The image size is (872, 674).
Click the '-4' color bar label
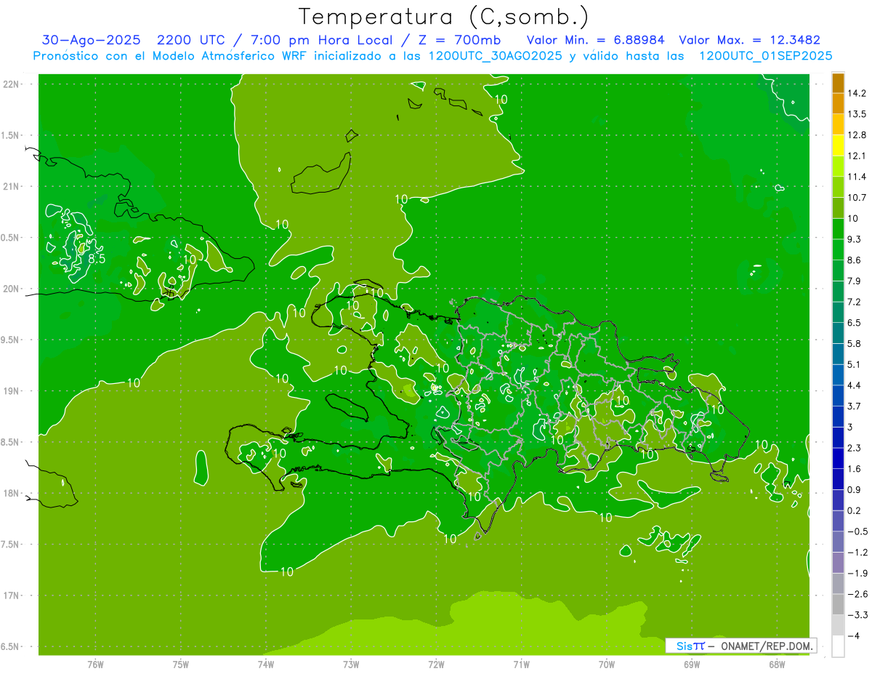[x=855, y=635]
